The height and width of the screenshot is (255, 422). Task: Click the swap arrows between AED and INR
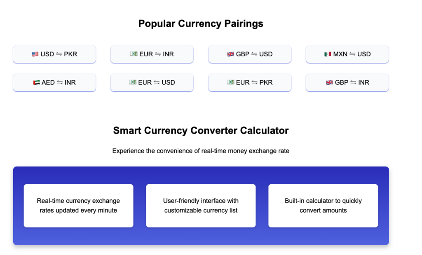(x=60, y=83)
